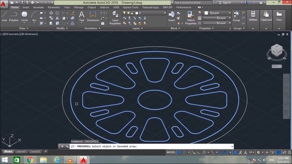
Task: Click the Plot printer icon in quick access toolbar
Action: [x=32, y=2]
